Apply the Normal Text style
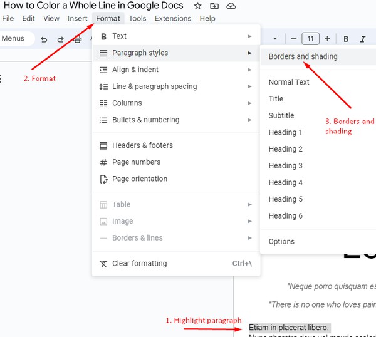The width and height of the screenshot is (376, 337). tap(318, 82)
